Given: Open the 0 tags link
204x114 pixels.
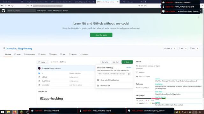Looking at the screenshot, I should point(63,62).
